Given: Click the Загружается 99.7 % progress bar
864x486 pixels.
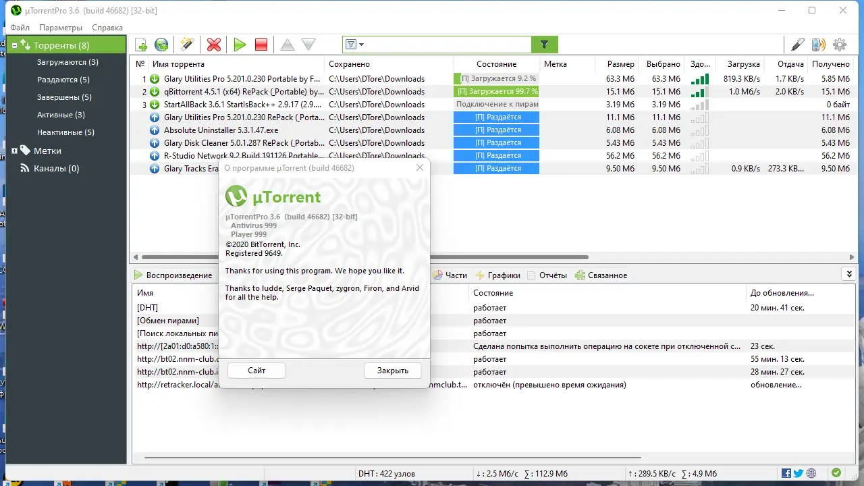Looking at the screenshot, I should click(x=496, y=92).
